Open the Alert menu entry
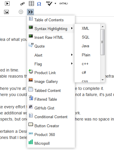The width and height of the screenshot is (114, 150). click(x=51, y=55)
